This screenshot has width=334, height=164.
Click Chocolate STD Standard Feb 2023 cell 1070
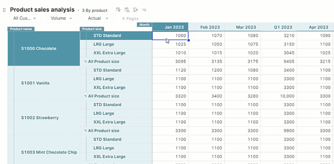[x=207, y=35]
